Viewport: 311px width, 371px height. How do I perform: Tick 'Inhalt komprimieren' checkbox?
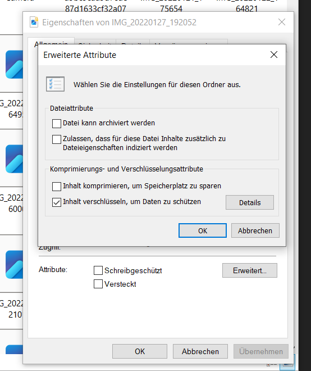coord(57,187)
